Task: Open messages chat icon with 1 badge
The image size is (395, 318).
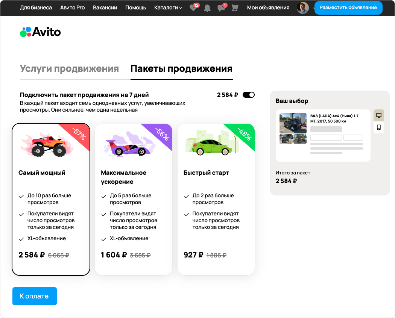Action: 222,8
